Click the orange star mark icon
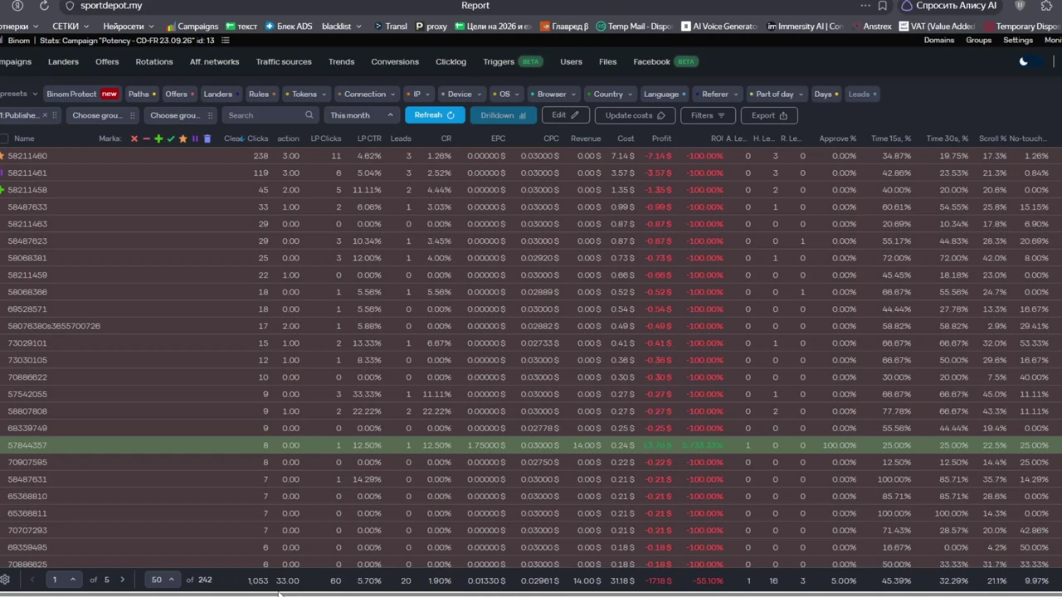 [183, 138]
